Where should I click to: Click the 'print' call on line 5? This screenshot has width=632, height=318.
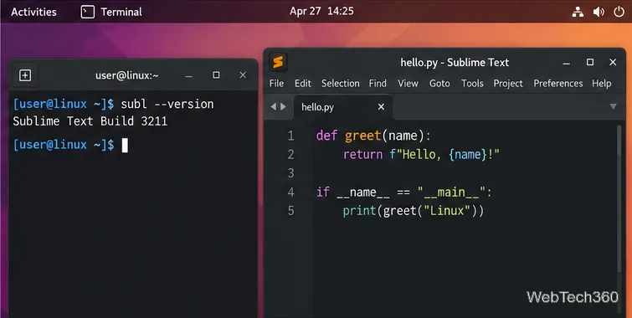360,211
